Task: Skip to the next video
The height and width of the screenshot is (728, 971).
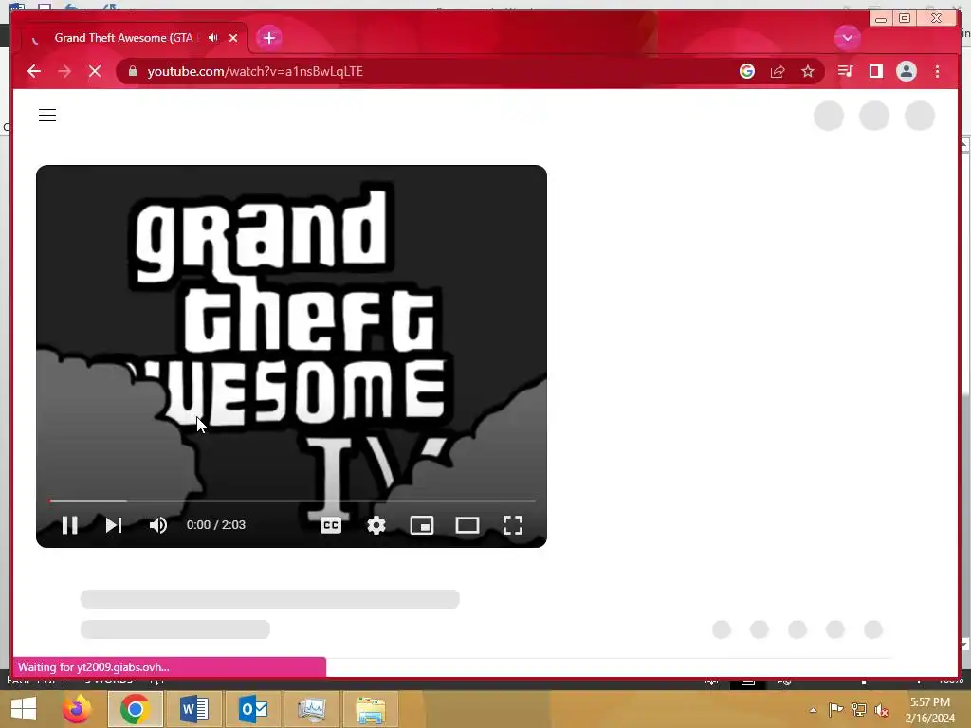Action: (x=114, y=525)
